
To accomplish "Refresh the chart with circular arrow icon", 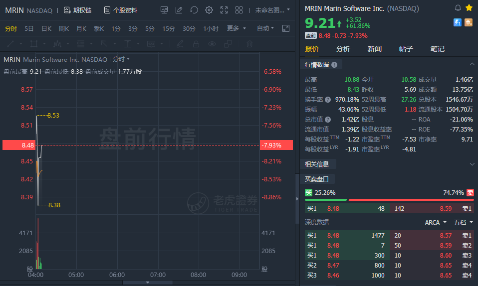I will [194, 10].
